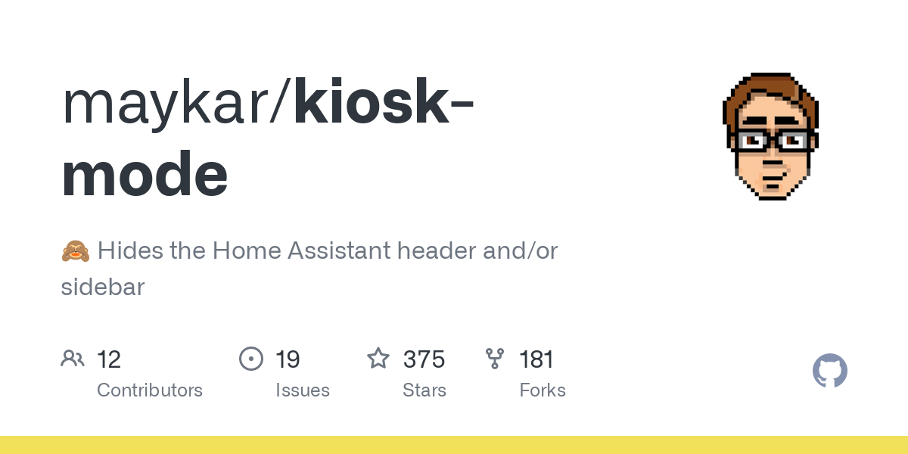Image resolution: width=908 pixels, height=454 pixels.
Task: Select the number 19 issues count
Action: click(288, 359)
